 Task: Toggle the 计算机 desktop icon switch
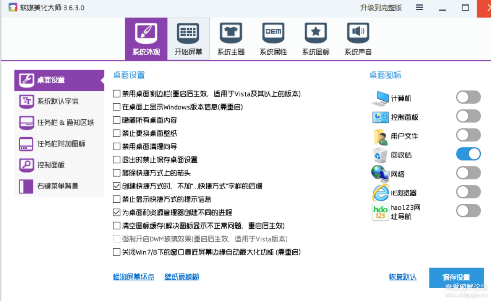468,98
